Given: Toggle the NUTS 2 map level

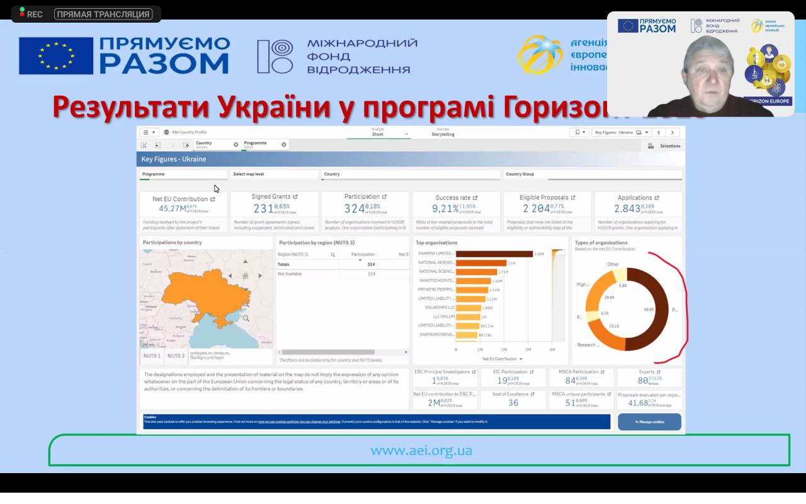Looking at the screenshot, I should [176, 356].
